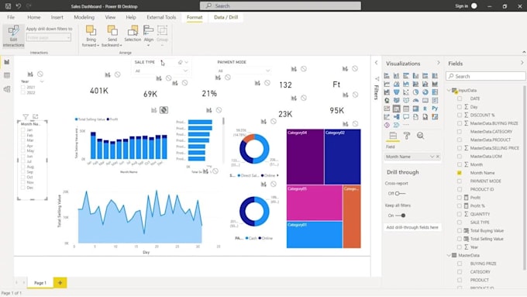The width and height of the screenshot is (527, 297).
Task: Select the Clustered column chart visual
Action: [415, 76]
